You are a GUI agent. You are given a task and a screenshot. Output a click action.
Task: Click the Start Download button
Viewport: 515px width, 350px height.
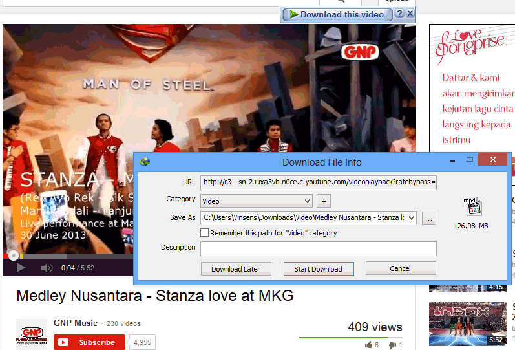319,268
